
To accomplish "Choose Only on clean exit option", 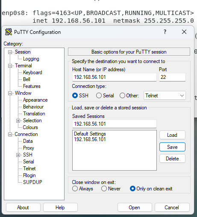I will [132, 189].
